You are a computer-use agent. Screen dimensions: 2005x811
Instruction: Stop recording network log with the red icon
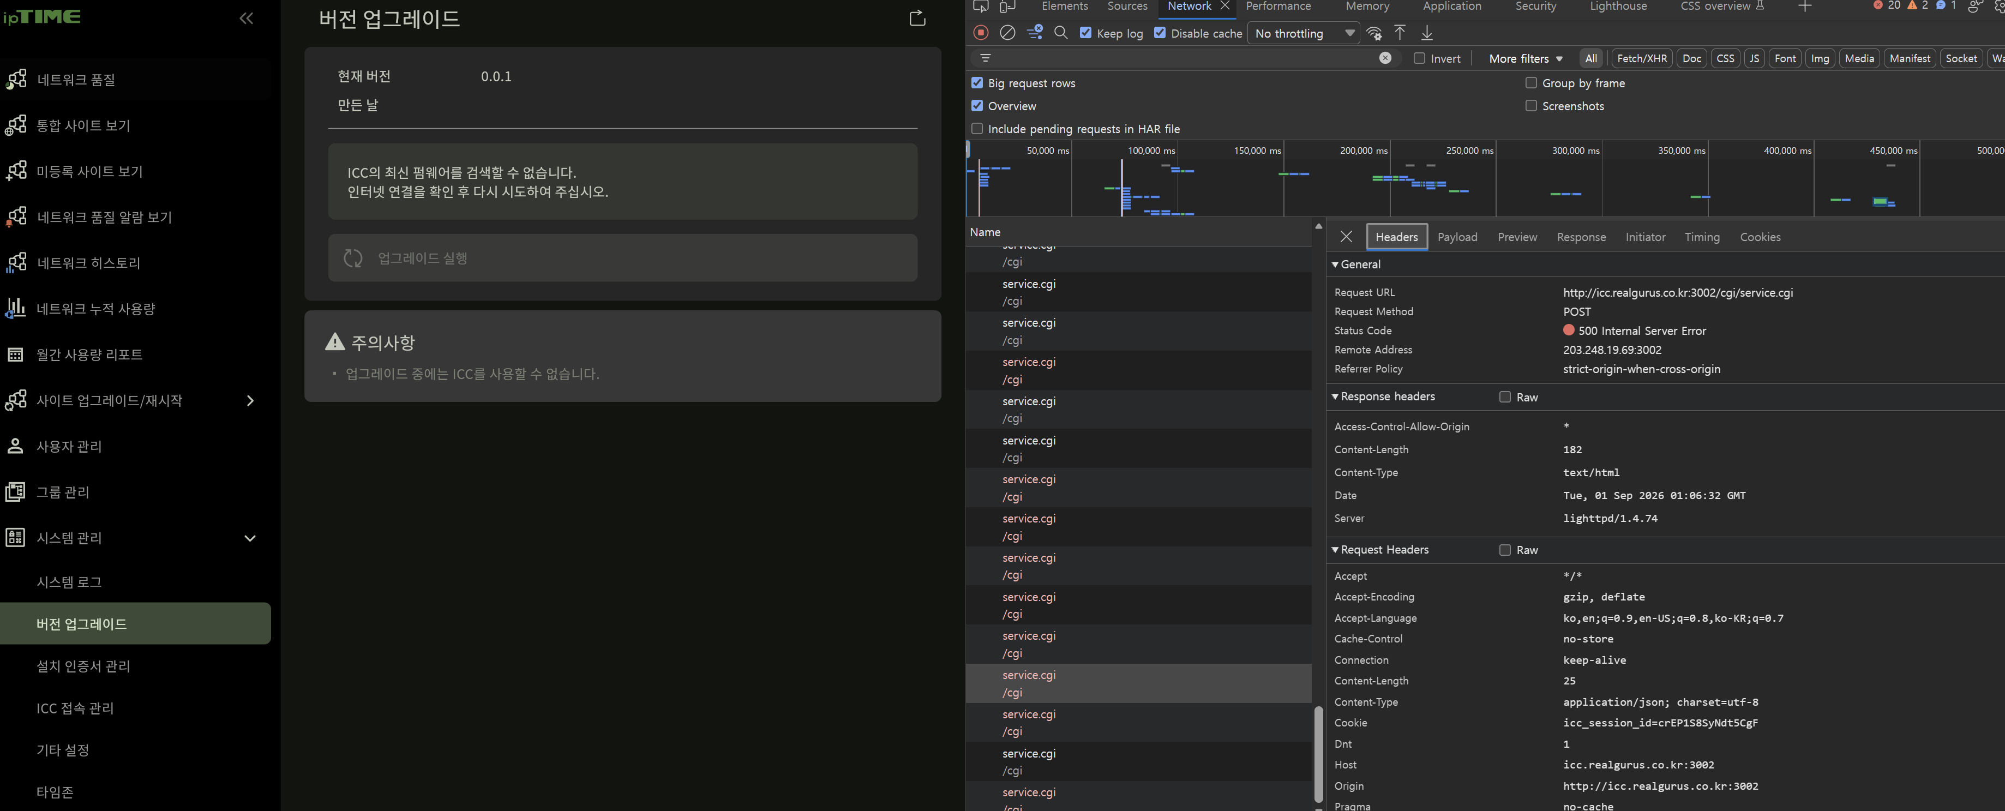981,33
